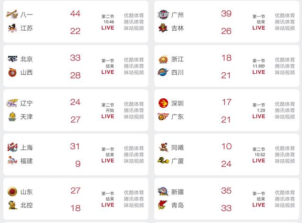Click the 北京 team logo

(12, 59)
